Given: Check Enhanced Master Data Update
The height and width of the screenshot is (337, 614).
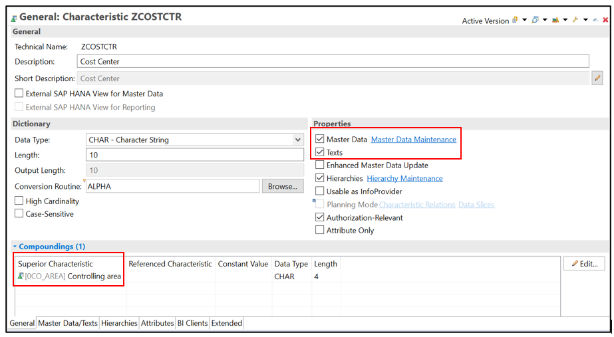Looking at the screenshot, I should (319, 165).
